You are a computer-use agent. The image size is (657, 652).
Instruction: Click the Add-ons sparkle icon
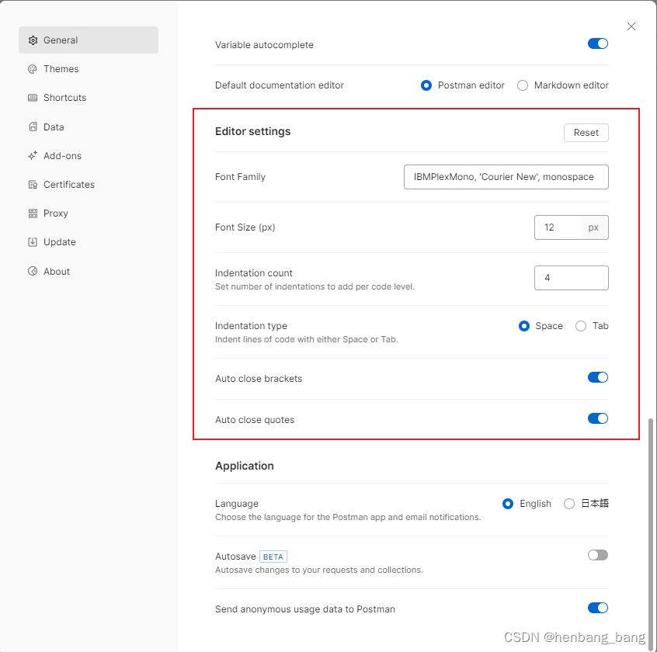33,156
